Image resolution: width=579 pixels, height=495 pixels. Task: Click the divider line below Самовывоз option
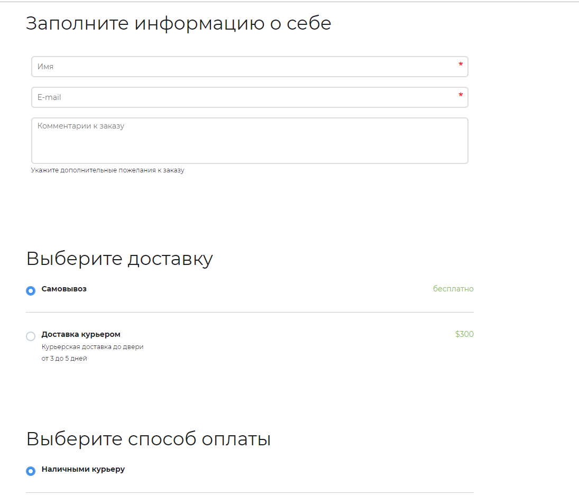coord(250,313)
